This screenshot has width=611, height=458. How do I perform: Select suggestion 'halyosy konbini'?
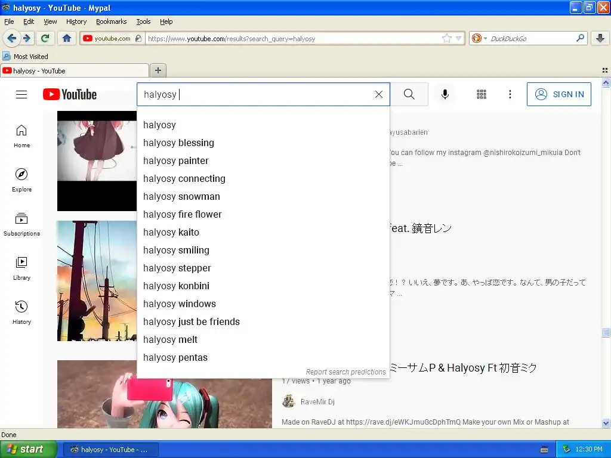click(263, 286)
